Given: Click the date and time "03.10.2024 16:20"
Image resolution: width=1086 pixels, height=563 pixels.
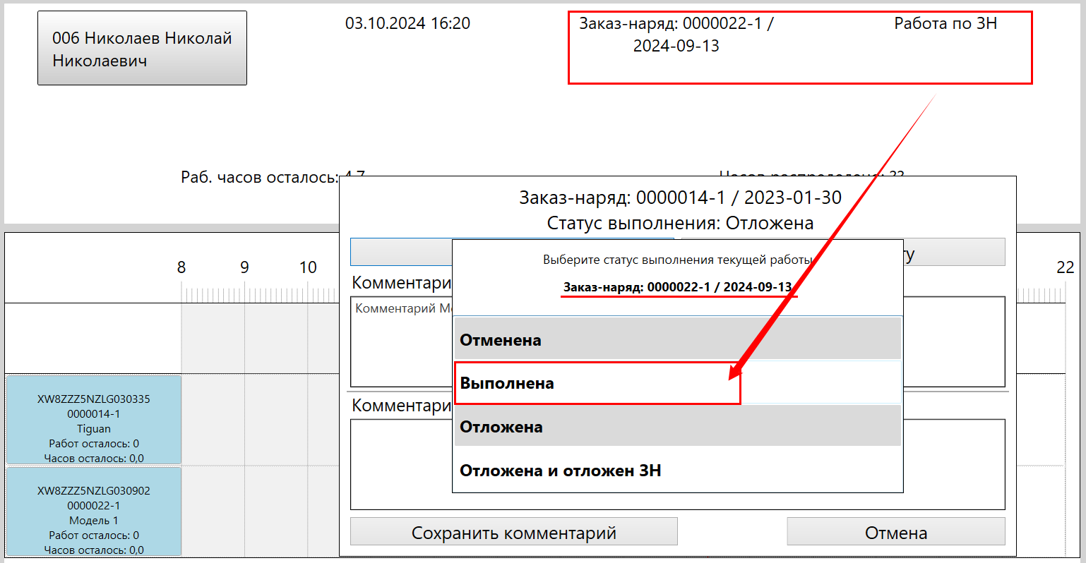Looking at the screenshot, I should [x=407, y=23].
